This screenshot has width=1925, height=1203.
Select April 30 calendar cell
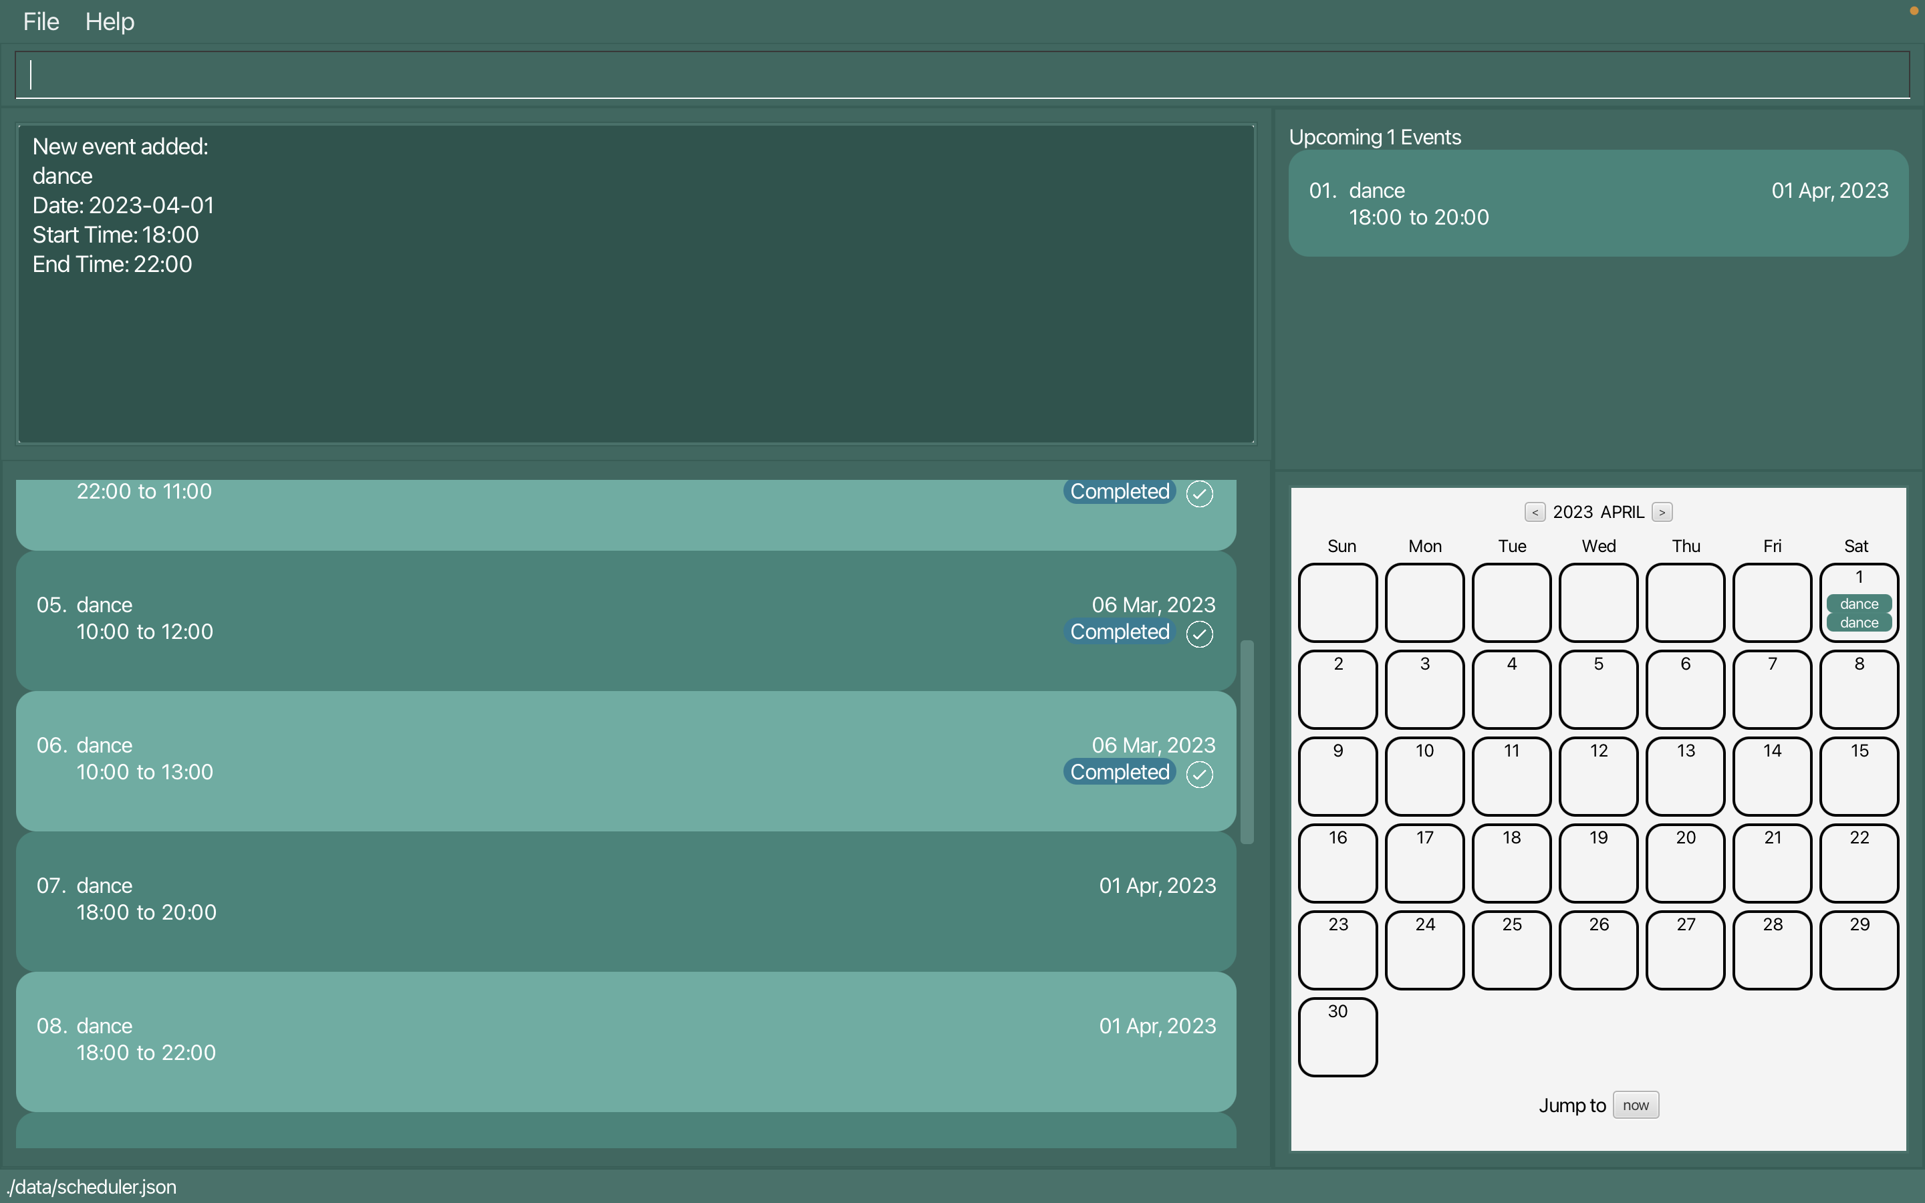tap(1337, 1036)
